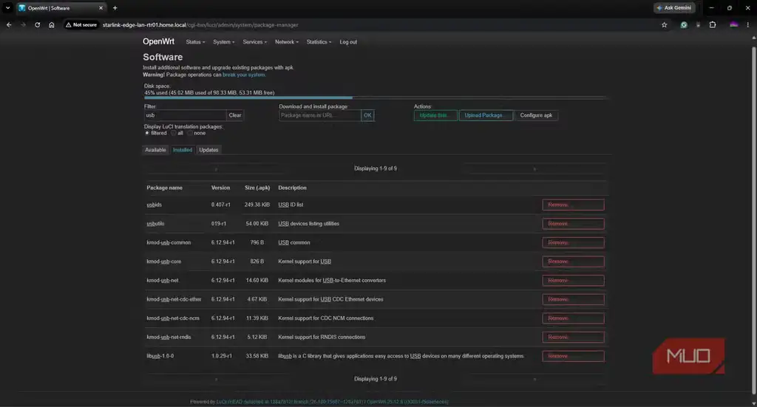Click the Ask Gemini button

674,7
